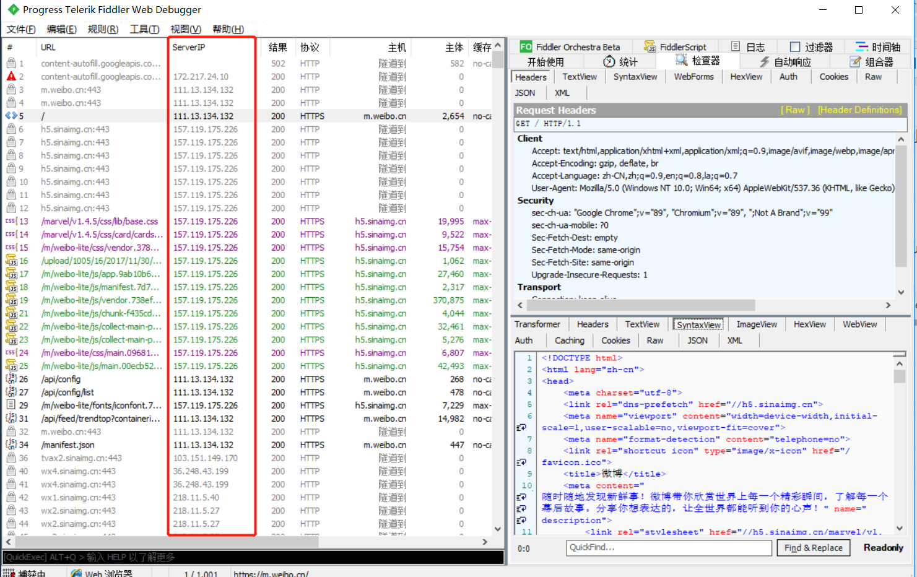Select the request WebForms tab

coord(693,77)
